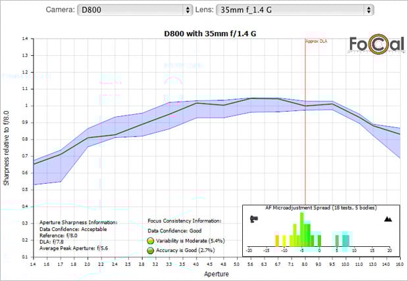Click the cyan histogram bar near 10

(345, 242)
